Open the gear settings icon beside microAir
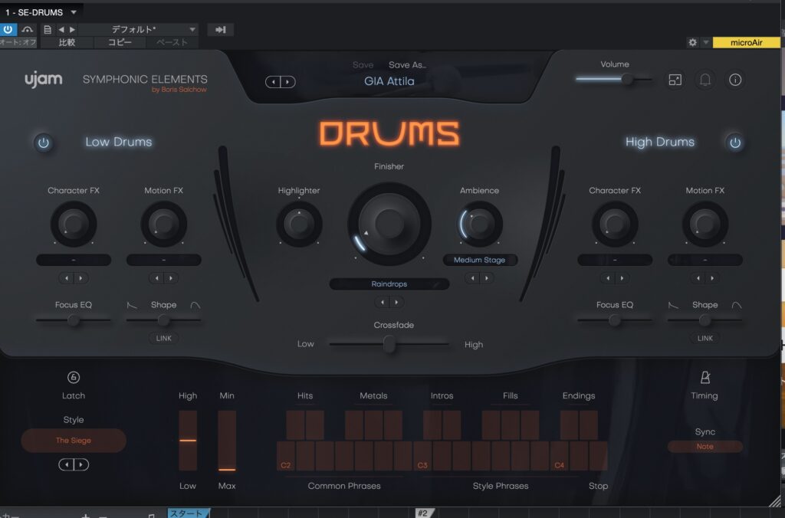The image size is (785, 518). [x=692, y=43]
